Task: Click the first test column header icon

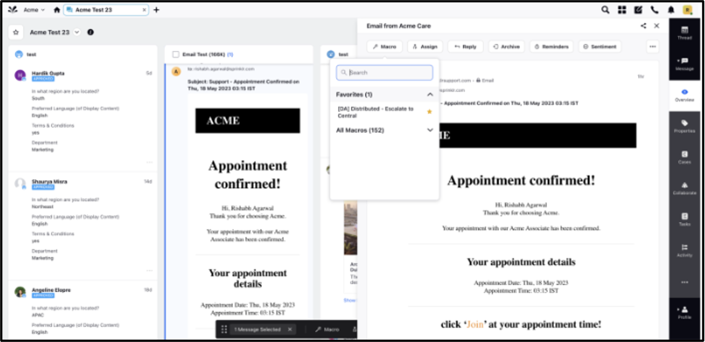Action: tap(18, 55)
